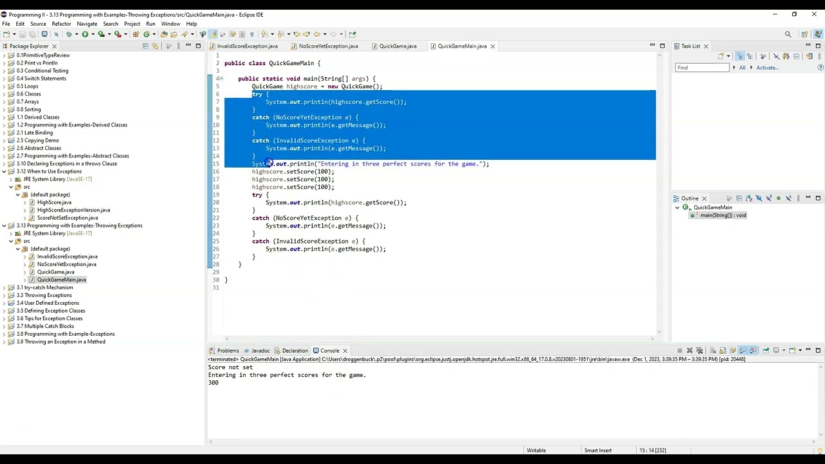The width and height of the screenshot is (825, 464).
Task: Open the Debug dropdown arrow
Action: tap(77, 34)
